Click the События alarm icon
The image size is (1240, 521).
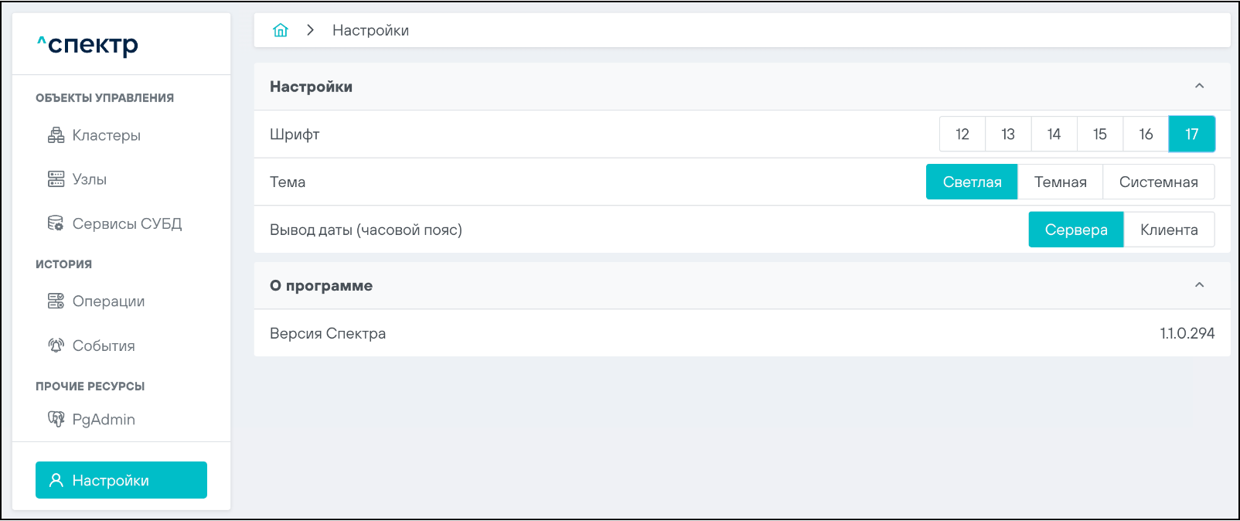tap(56, 346)
